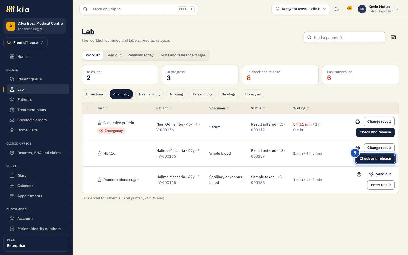Sort the table by the Patient column
The width and height of the screenshot is (408, 255).
click(x=164, y=108)
